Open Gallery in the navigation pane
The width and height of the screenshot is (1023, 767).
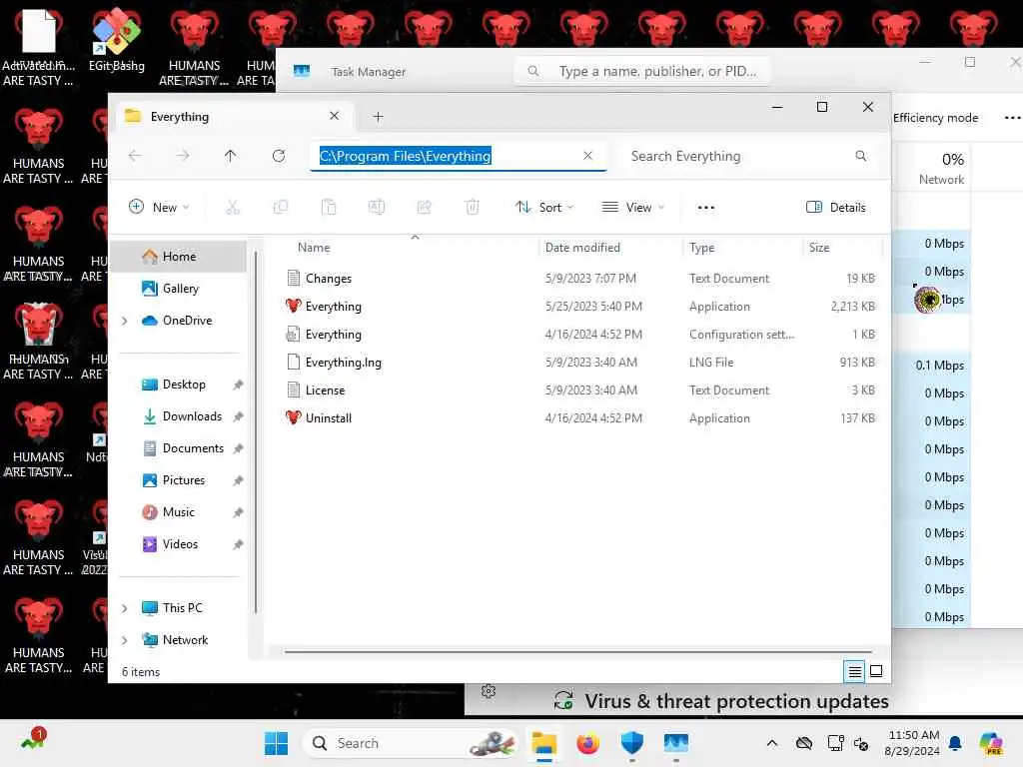[178, 289]
